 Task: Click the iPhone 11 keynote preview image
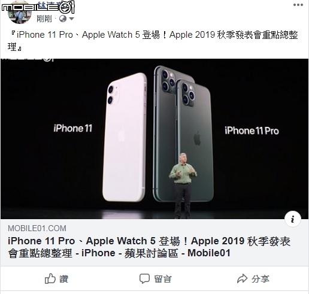(154, 139)
